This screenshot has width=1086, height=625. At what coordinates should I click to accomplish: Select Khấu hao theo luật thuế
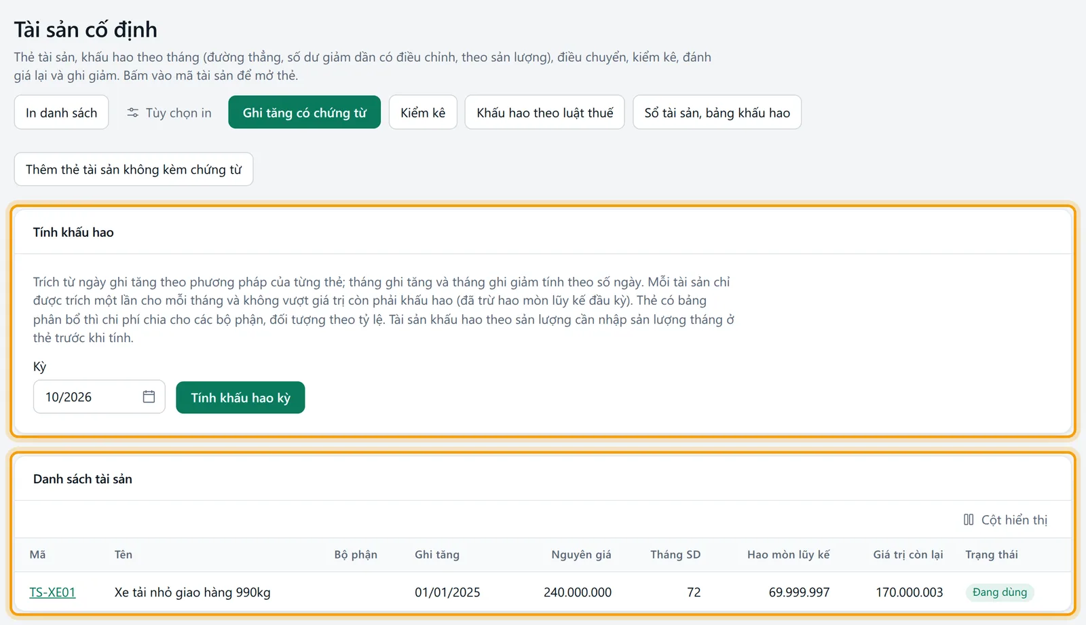tap(544, 113)
